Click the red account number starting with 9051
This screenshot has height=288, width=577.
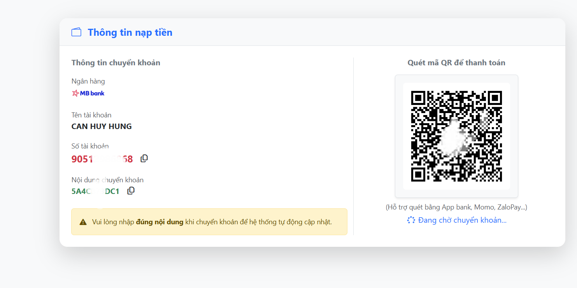tap(102, 159)
